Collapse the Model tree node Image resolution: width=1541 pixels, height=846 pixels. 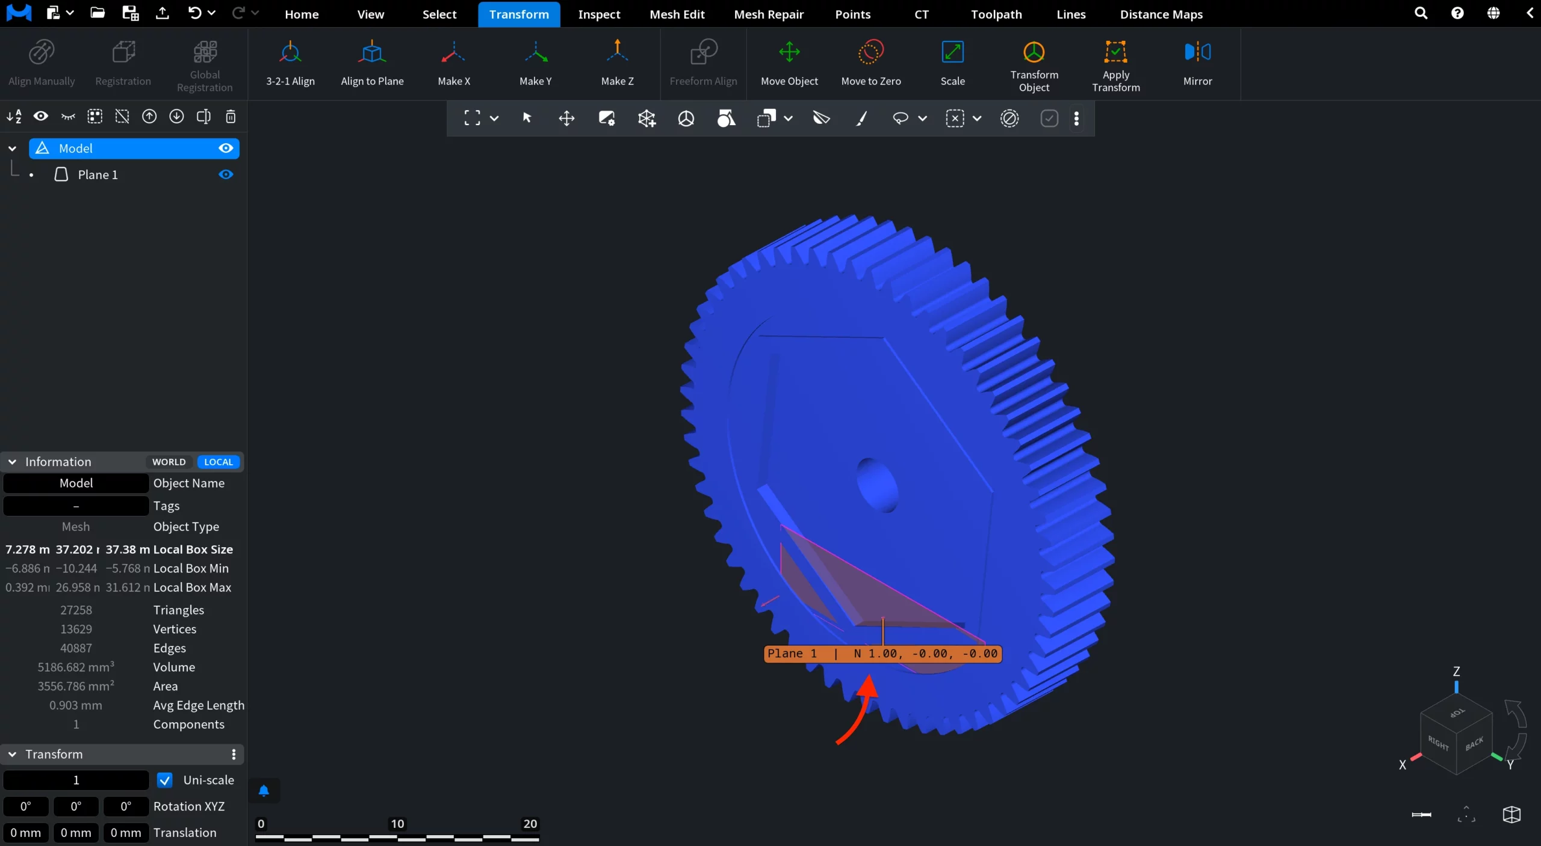coord(12,149)
